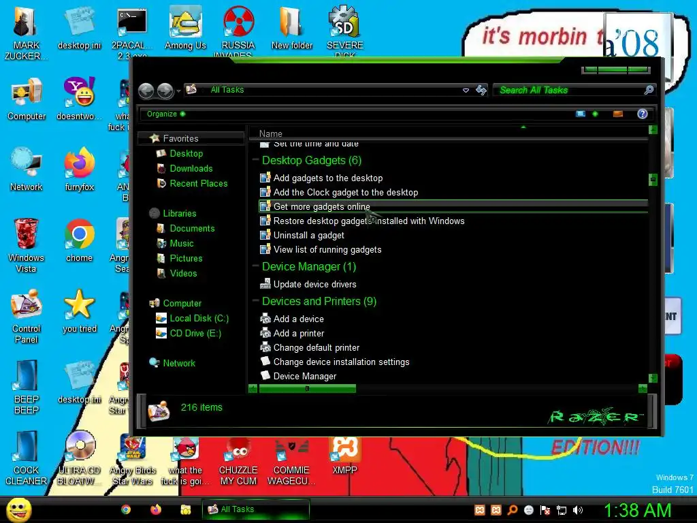Select the Among Us desktop icon

[185, 29]
